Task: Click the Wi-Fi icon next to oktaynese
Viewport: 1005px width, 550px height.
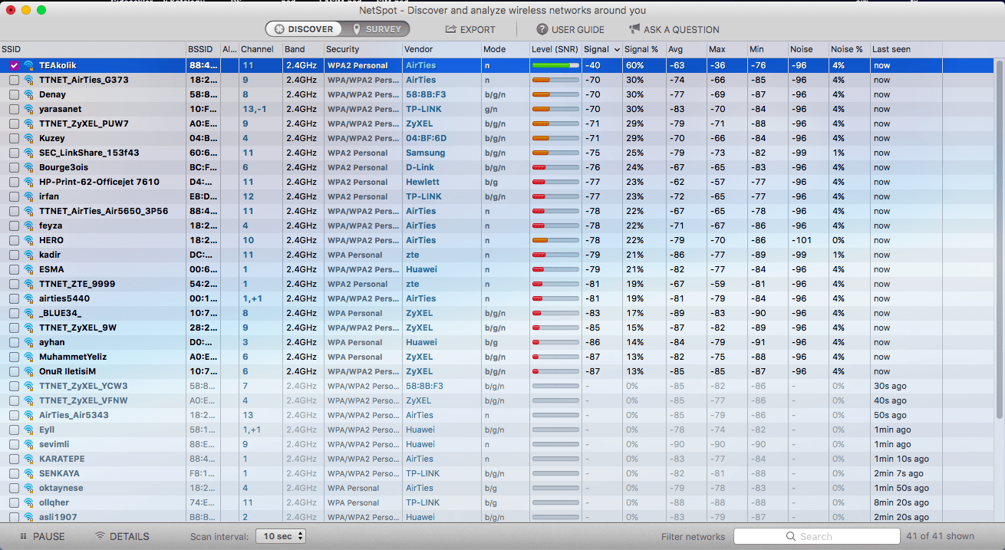Action: tap(29, 488)
